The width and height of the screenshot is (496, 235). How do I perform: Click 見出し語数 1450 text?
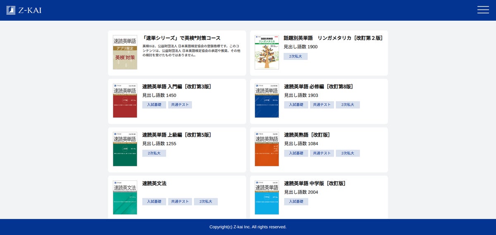pos(159,95)
